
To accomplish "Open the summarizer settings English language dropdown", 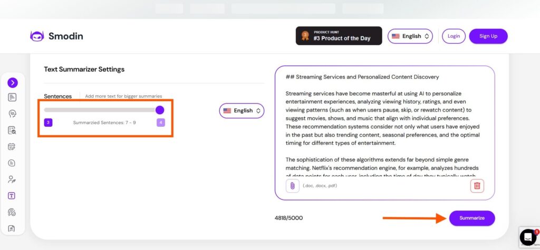I will pyautogui.click(x=242, y=111).
